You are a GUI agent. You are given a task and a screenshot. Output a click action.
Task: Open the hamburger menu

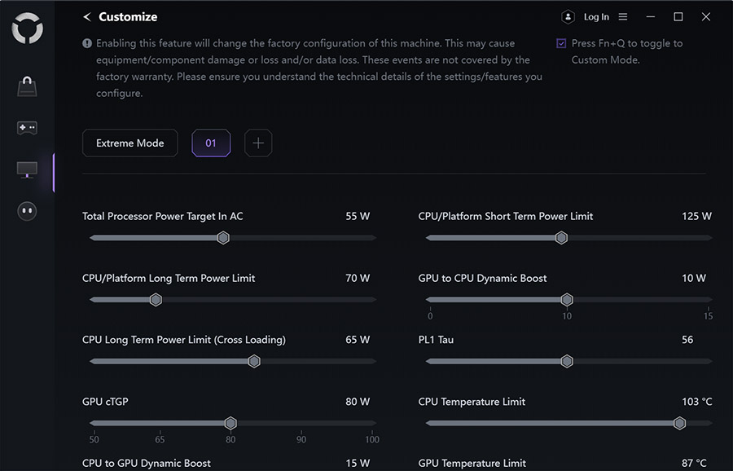tap(623, 17)
